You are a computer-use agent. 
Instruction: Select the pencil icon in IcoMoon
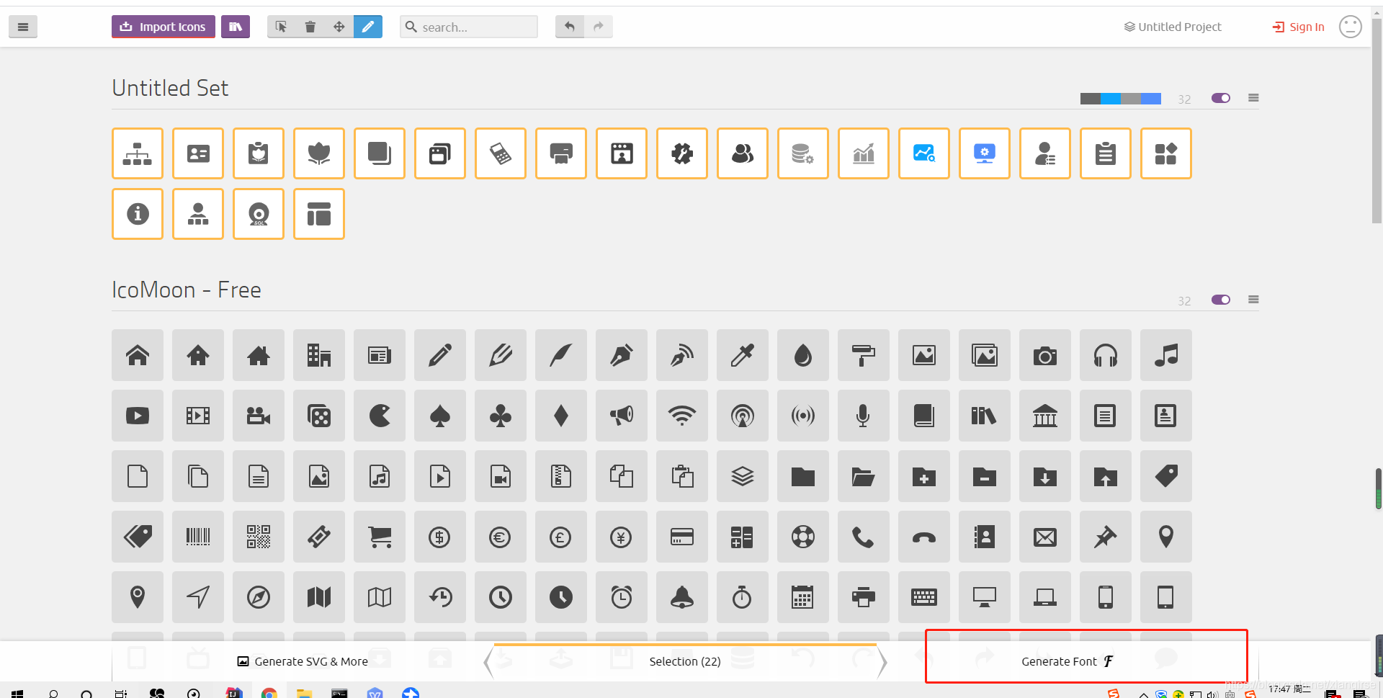(x=440, y=355)
